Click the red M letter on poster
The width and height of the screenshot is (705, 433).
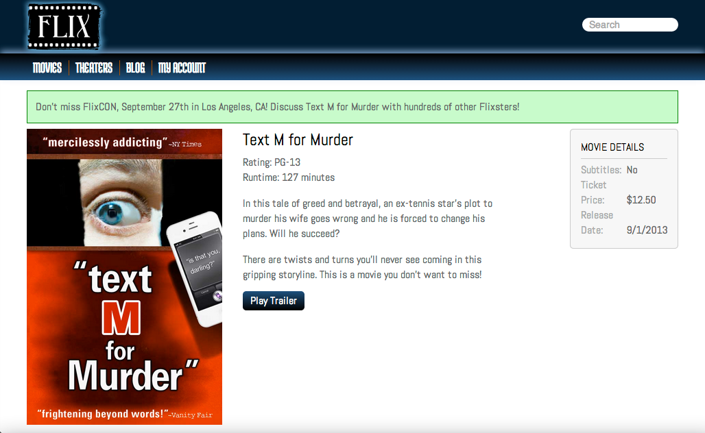tap(121, 317)
